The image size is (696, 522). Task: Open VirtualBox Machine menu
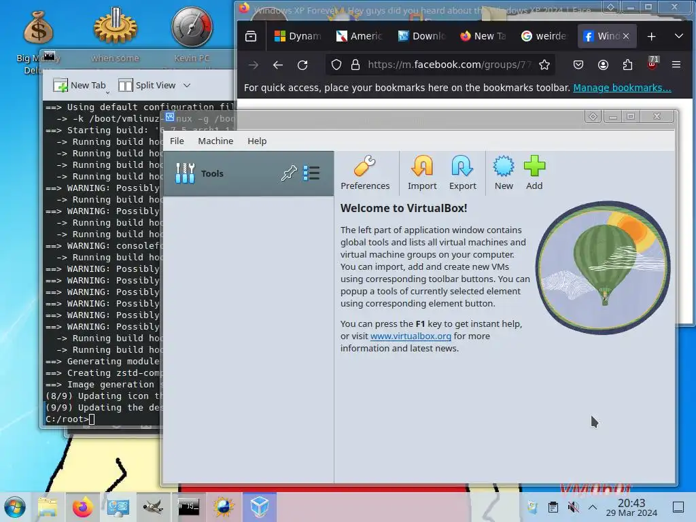click(215, 141)
